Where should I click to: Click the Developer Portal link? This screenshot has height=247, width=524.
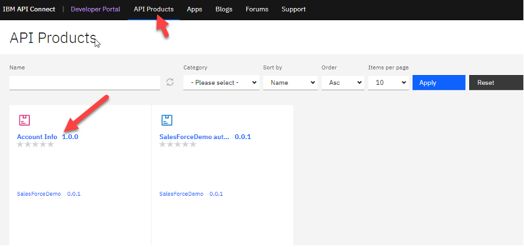click(95, 9)
